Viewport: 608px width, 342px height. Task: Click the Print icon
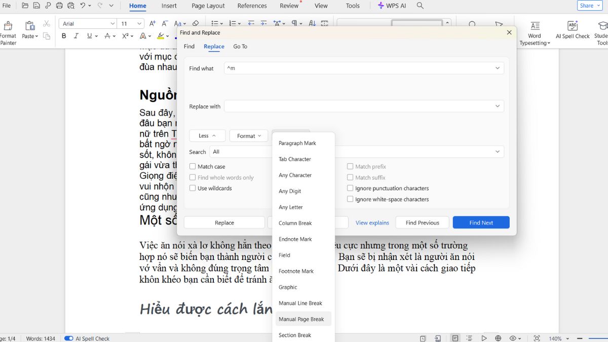tap(59, 6)
